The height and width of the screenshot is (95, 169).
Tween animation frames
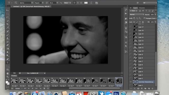(40, 88)
